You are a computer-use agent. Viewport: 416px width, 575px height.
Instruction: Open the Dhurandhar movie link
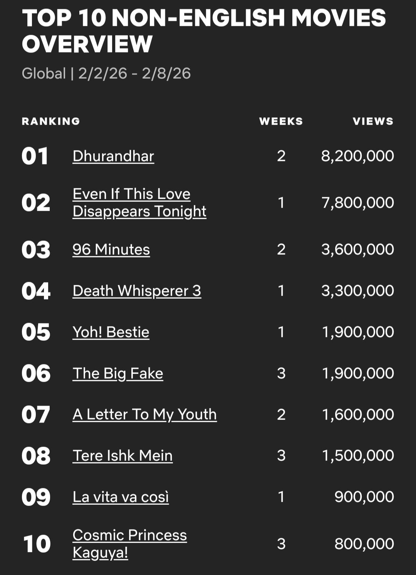[x=113, y=156]
